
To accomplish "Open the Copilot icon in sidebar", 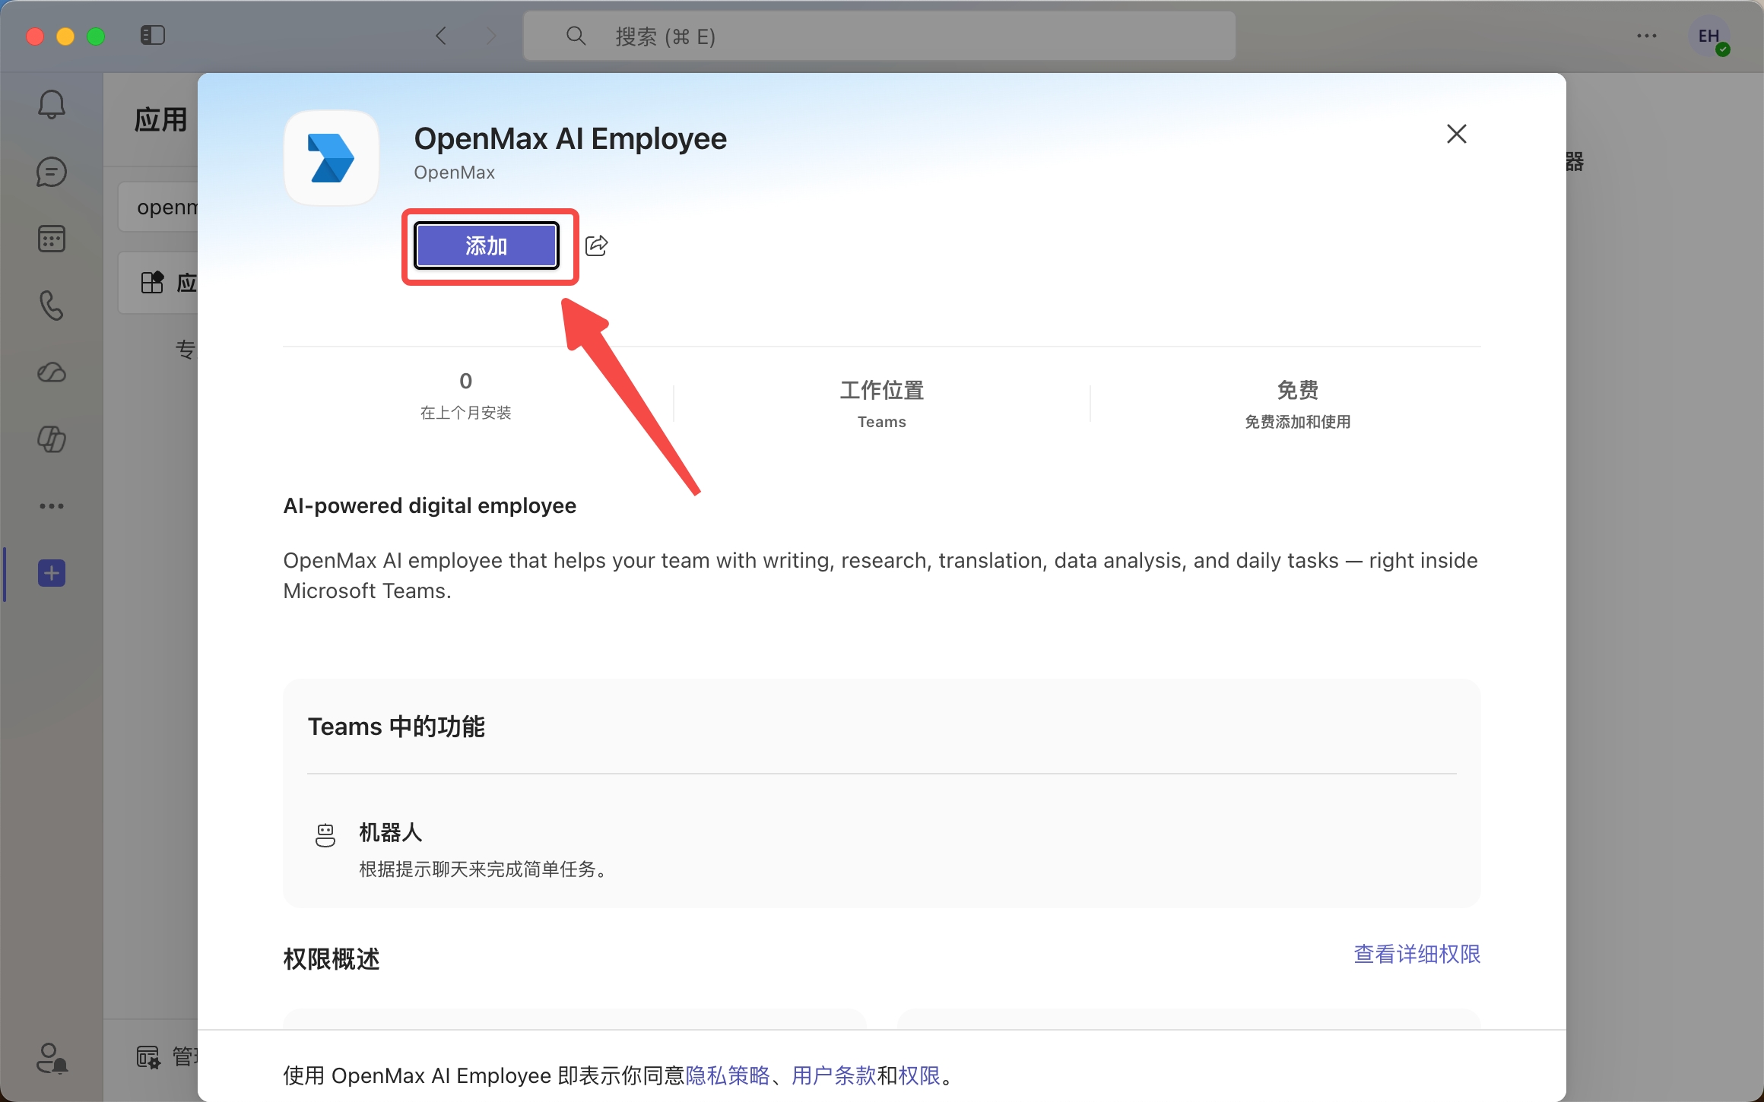I will (x=52, y=439).
